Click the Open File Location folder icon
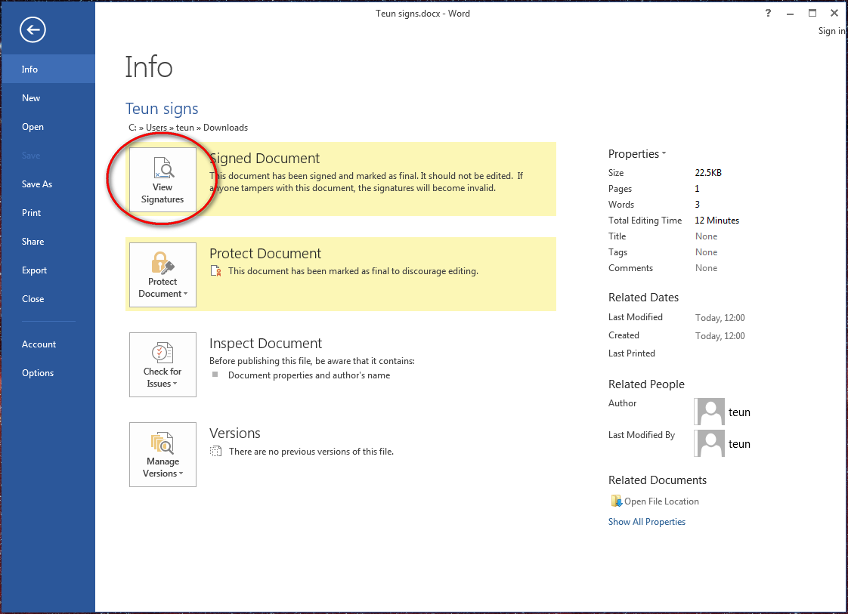This screenshot has height=614, width=848. click(x=616, y=501)
